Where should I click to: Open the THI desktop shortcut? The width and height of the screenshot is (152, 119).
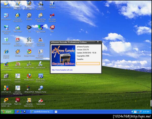click(29, 29)
